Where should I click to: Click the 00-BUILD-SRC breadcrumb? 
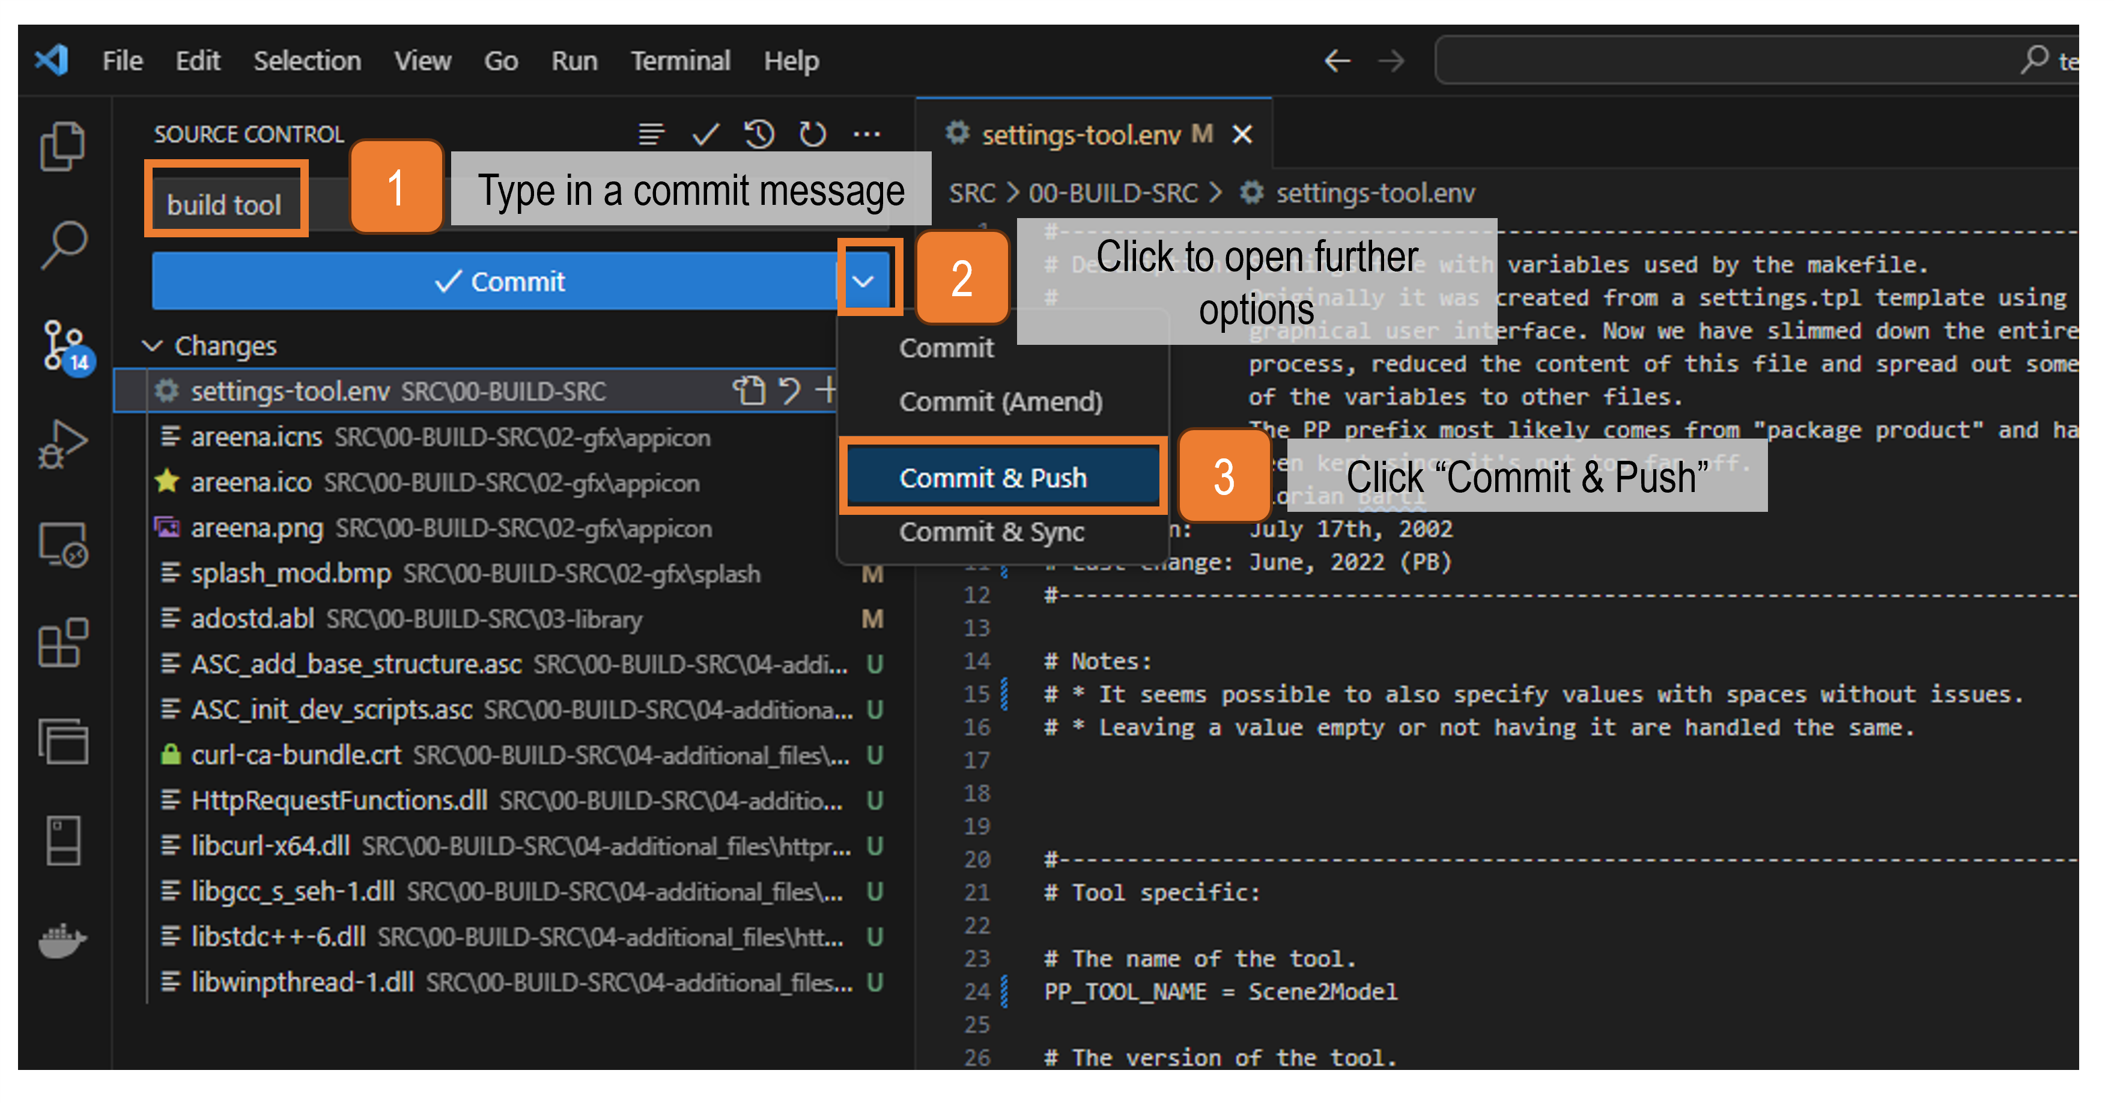[x=1113, y=193]
